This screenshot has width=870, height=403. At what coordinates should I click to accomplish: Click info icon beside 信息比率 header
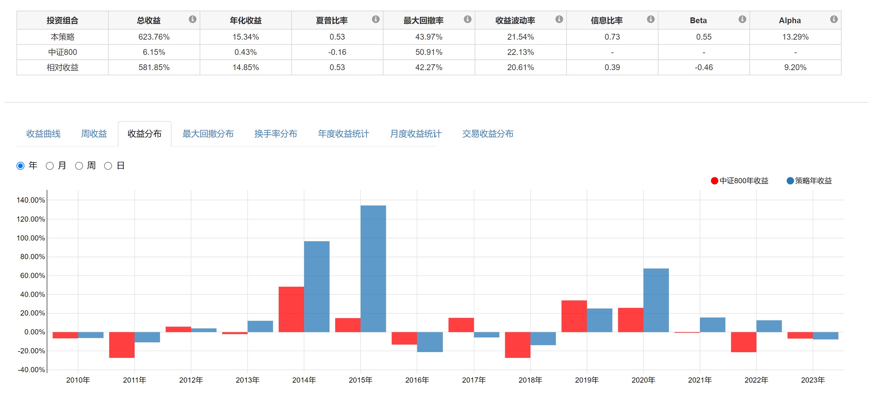tap(651, 19)
